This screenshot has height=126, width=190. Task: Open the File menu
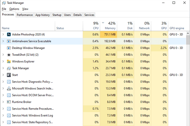point(4,9)
